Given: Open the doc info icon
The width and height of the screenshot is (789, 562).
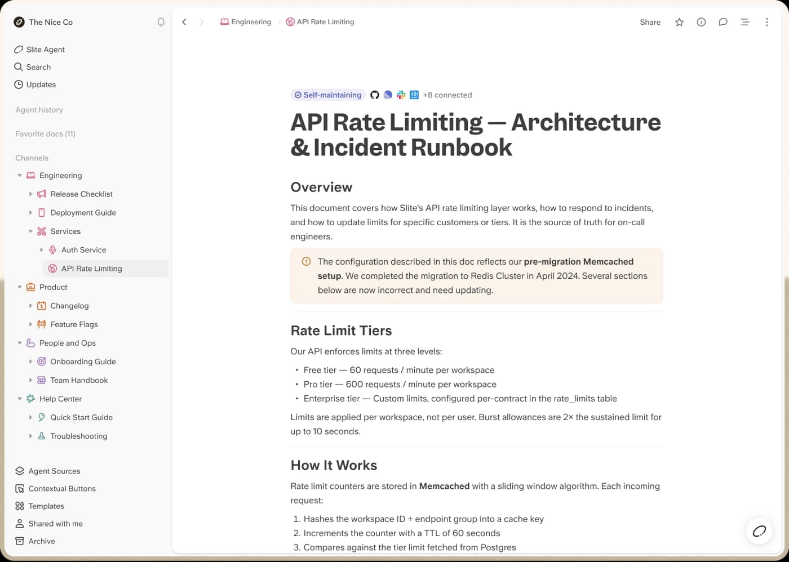Looking at the screenshot, I should 701,22.
